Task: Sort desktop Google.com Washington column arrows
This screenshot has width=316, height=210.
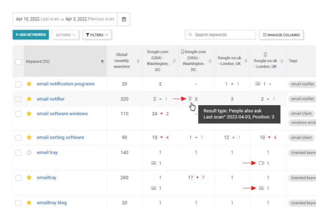Action: point(174,61)
